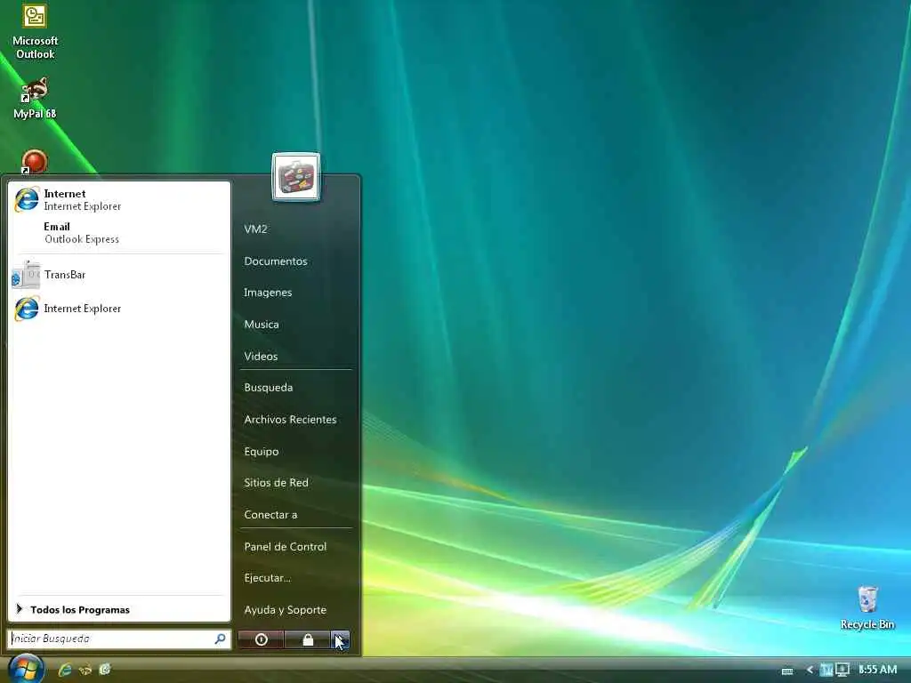
Task: Expand Todos los Programas
Action: 119,609
